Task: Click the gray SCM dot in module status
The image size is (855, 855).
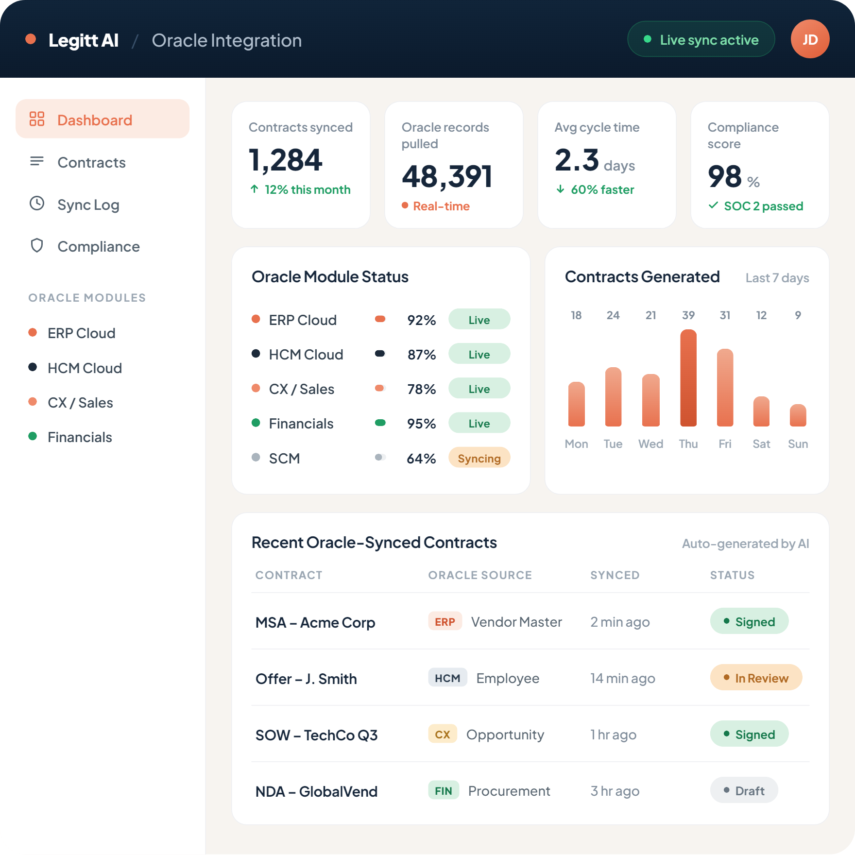Action: (256, 457)
